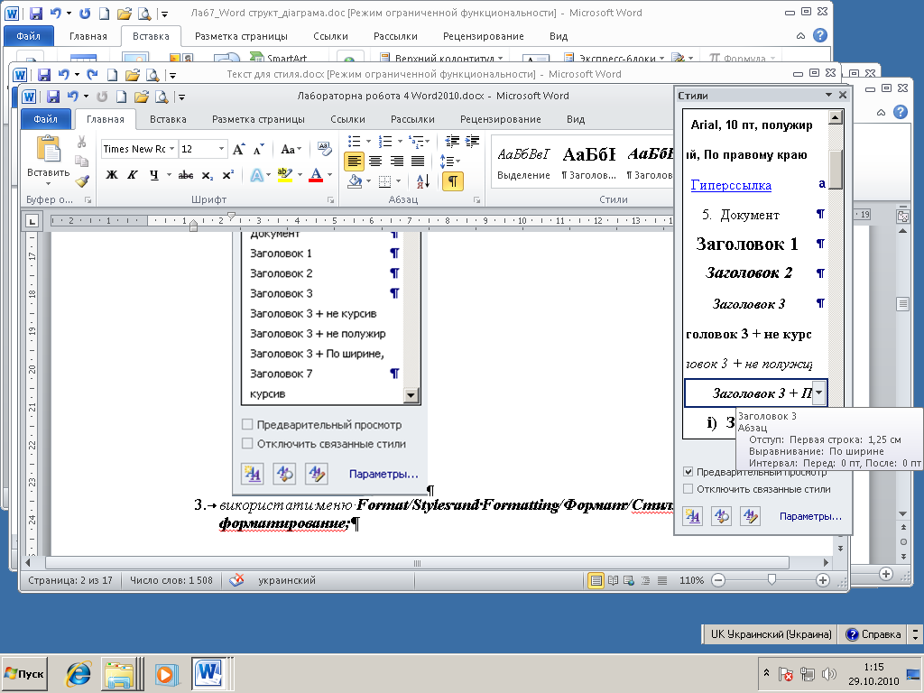Sort text with the A-Я sort icon
Screen dimensions: 924x693
[x=422, y=180]
